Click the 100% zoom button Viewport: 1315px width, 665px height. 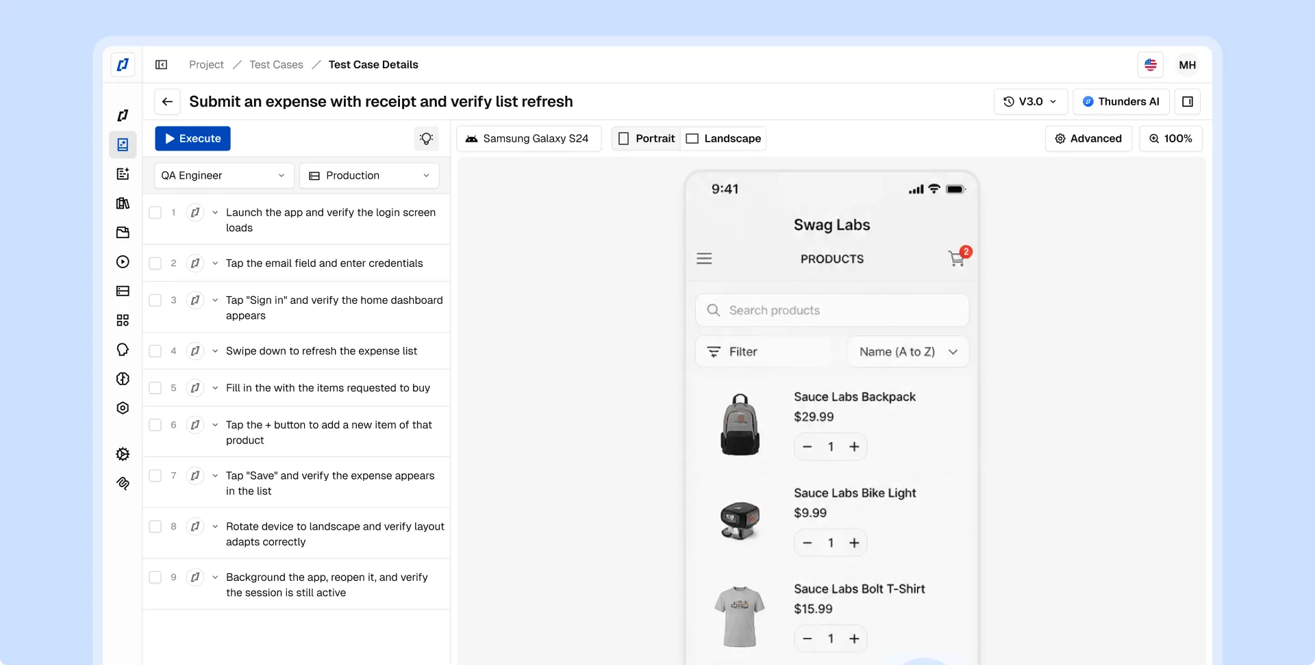pyautogui.click(x=1170, y=138)
